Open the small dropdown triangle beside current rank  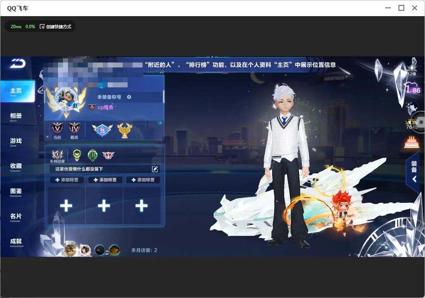(x=48, y=137)
